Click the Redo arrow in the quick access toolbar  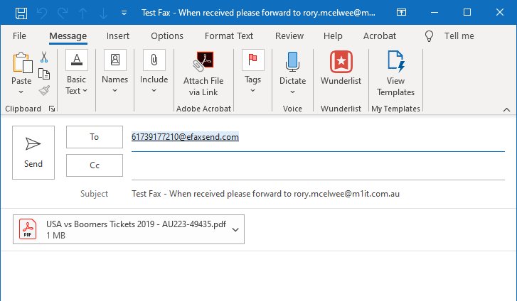tap(63, 13)
